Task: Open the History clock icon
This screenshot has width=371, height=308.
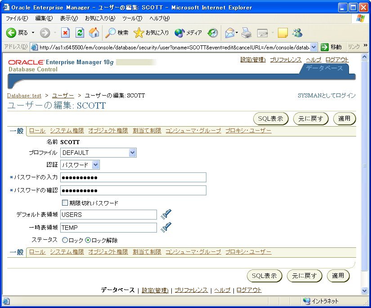Action: pyautogui.click(x=212, y=33)
